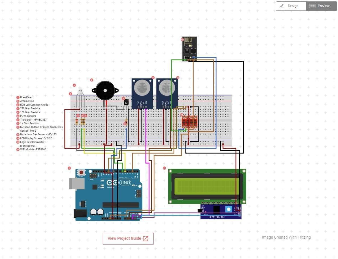
Task: Click the 'Piezo Speaker' legend label
Action: (x=28, y=116)
